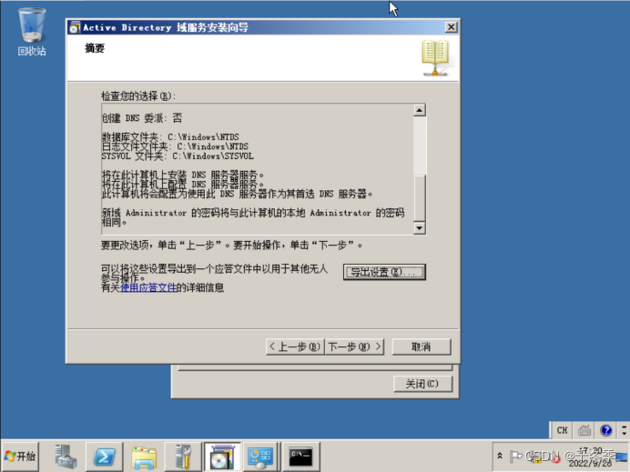Screen dimensions: 630x472
Task: Click the 日志文件文件夹 C:\Windows\NTDS line
Action: click(175, 146)
